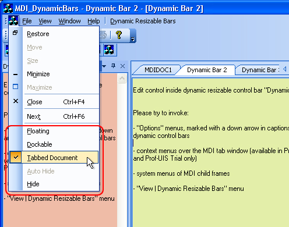289x227 pixels.
Task: Open the View menu
Action: point(45,21)
